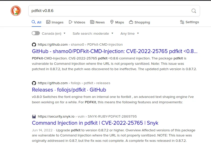This screenshot has height=152, width=211.
Task: Open Releases · foliojs/pdfkit result link
Action: tap(69, 90)
